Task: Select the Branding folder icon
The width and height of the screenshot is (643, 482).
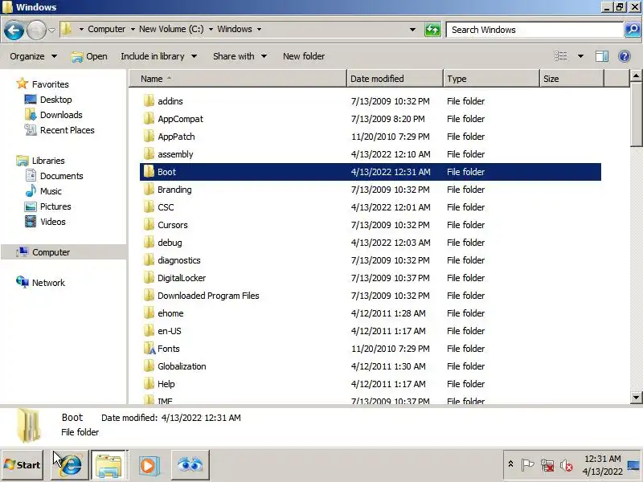Action: coord(149,189)
